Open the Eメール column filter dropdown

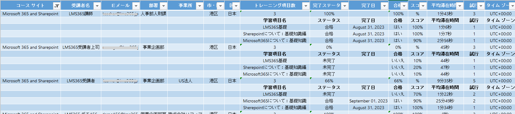pos(136,6)
